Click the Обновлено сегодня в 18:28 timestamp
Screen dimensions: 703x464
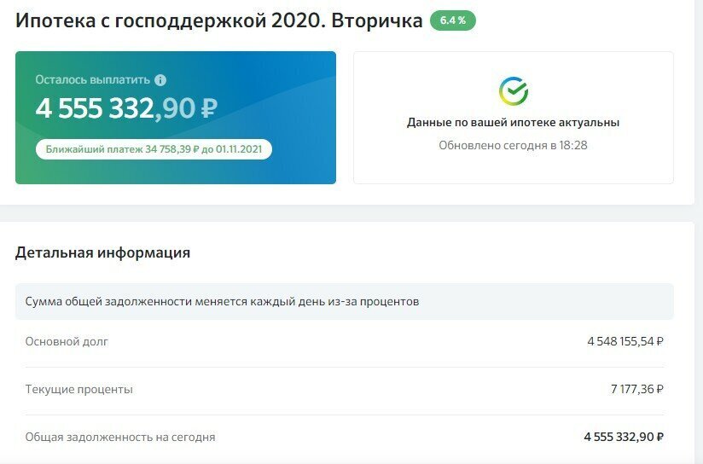[513, 145]
